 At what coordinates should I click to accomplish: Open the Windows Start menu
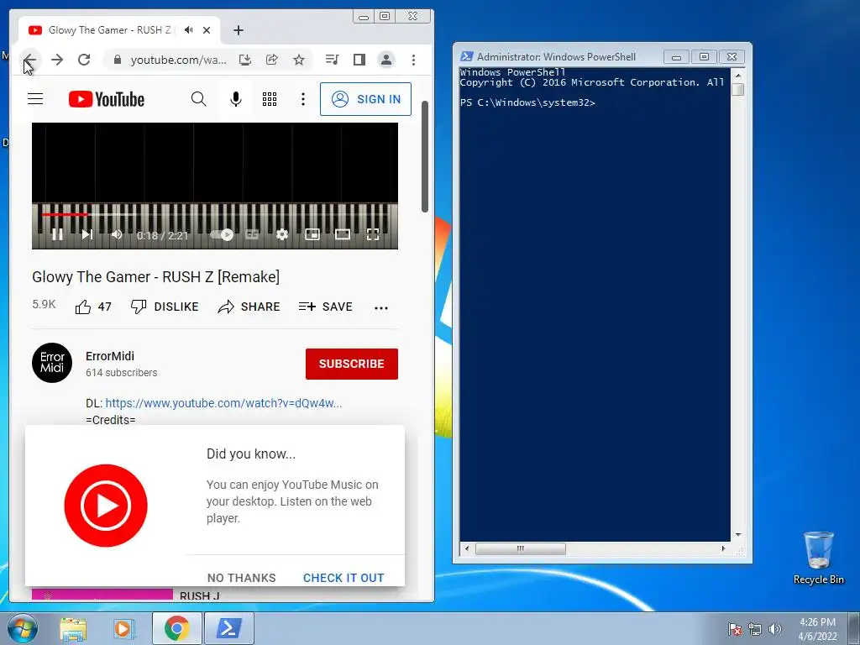(23, 628)
